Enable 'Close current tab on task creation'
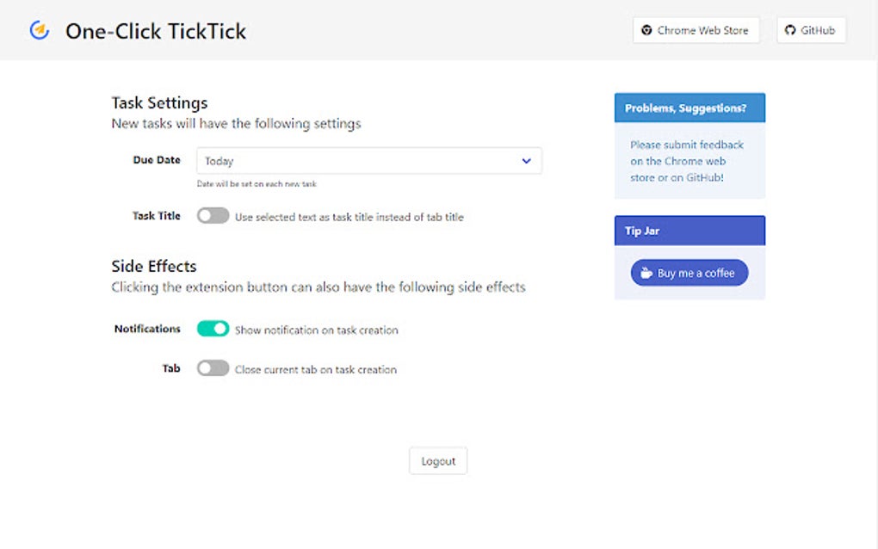 pos(213,368)
